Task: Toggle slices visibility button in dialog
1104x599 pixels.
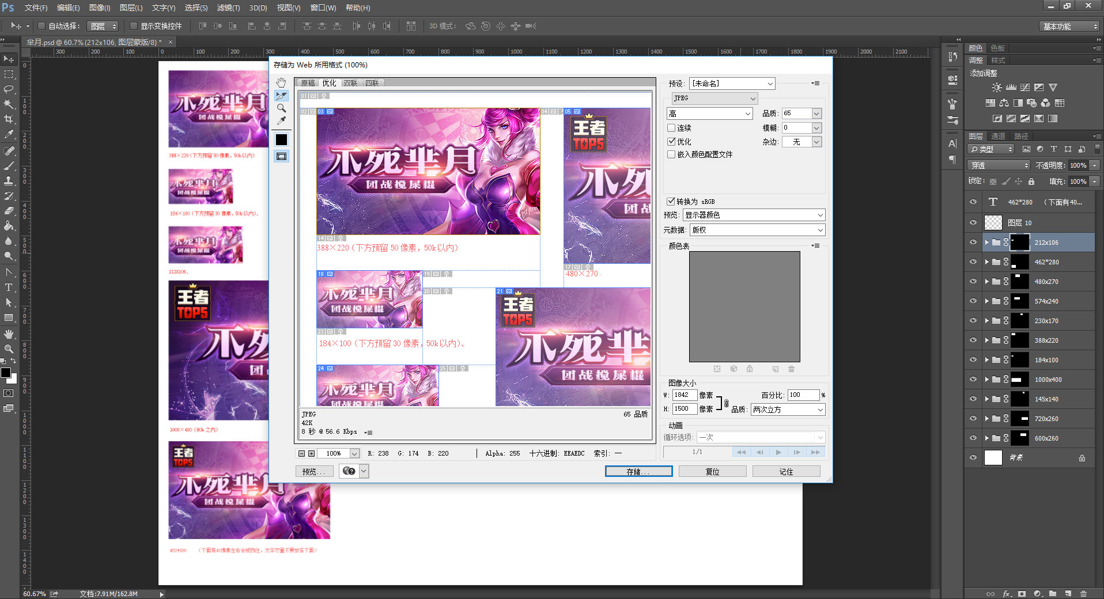Action: tap(281, 156)
